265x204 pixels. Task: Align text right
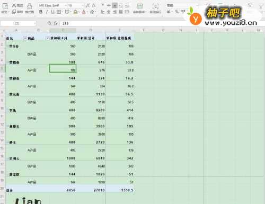(114, 12)
